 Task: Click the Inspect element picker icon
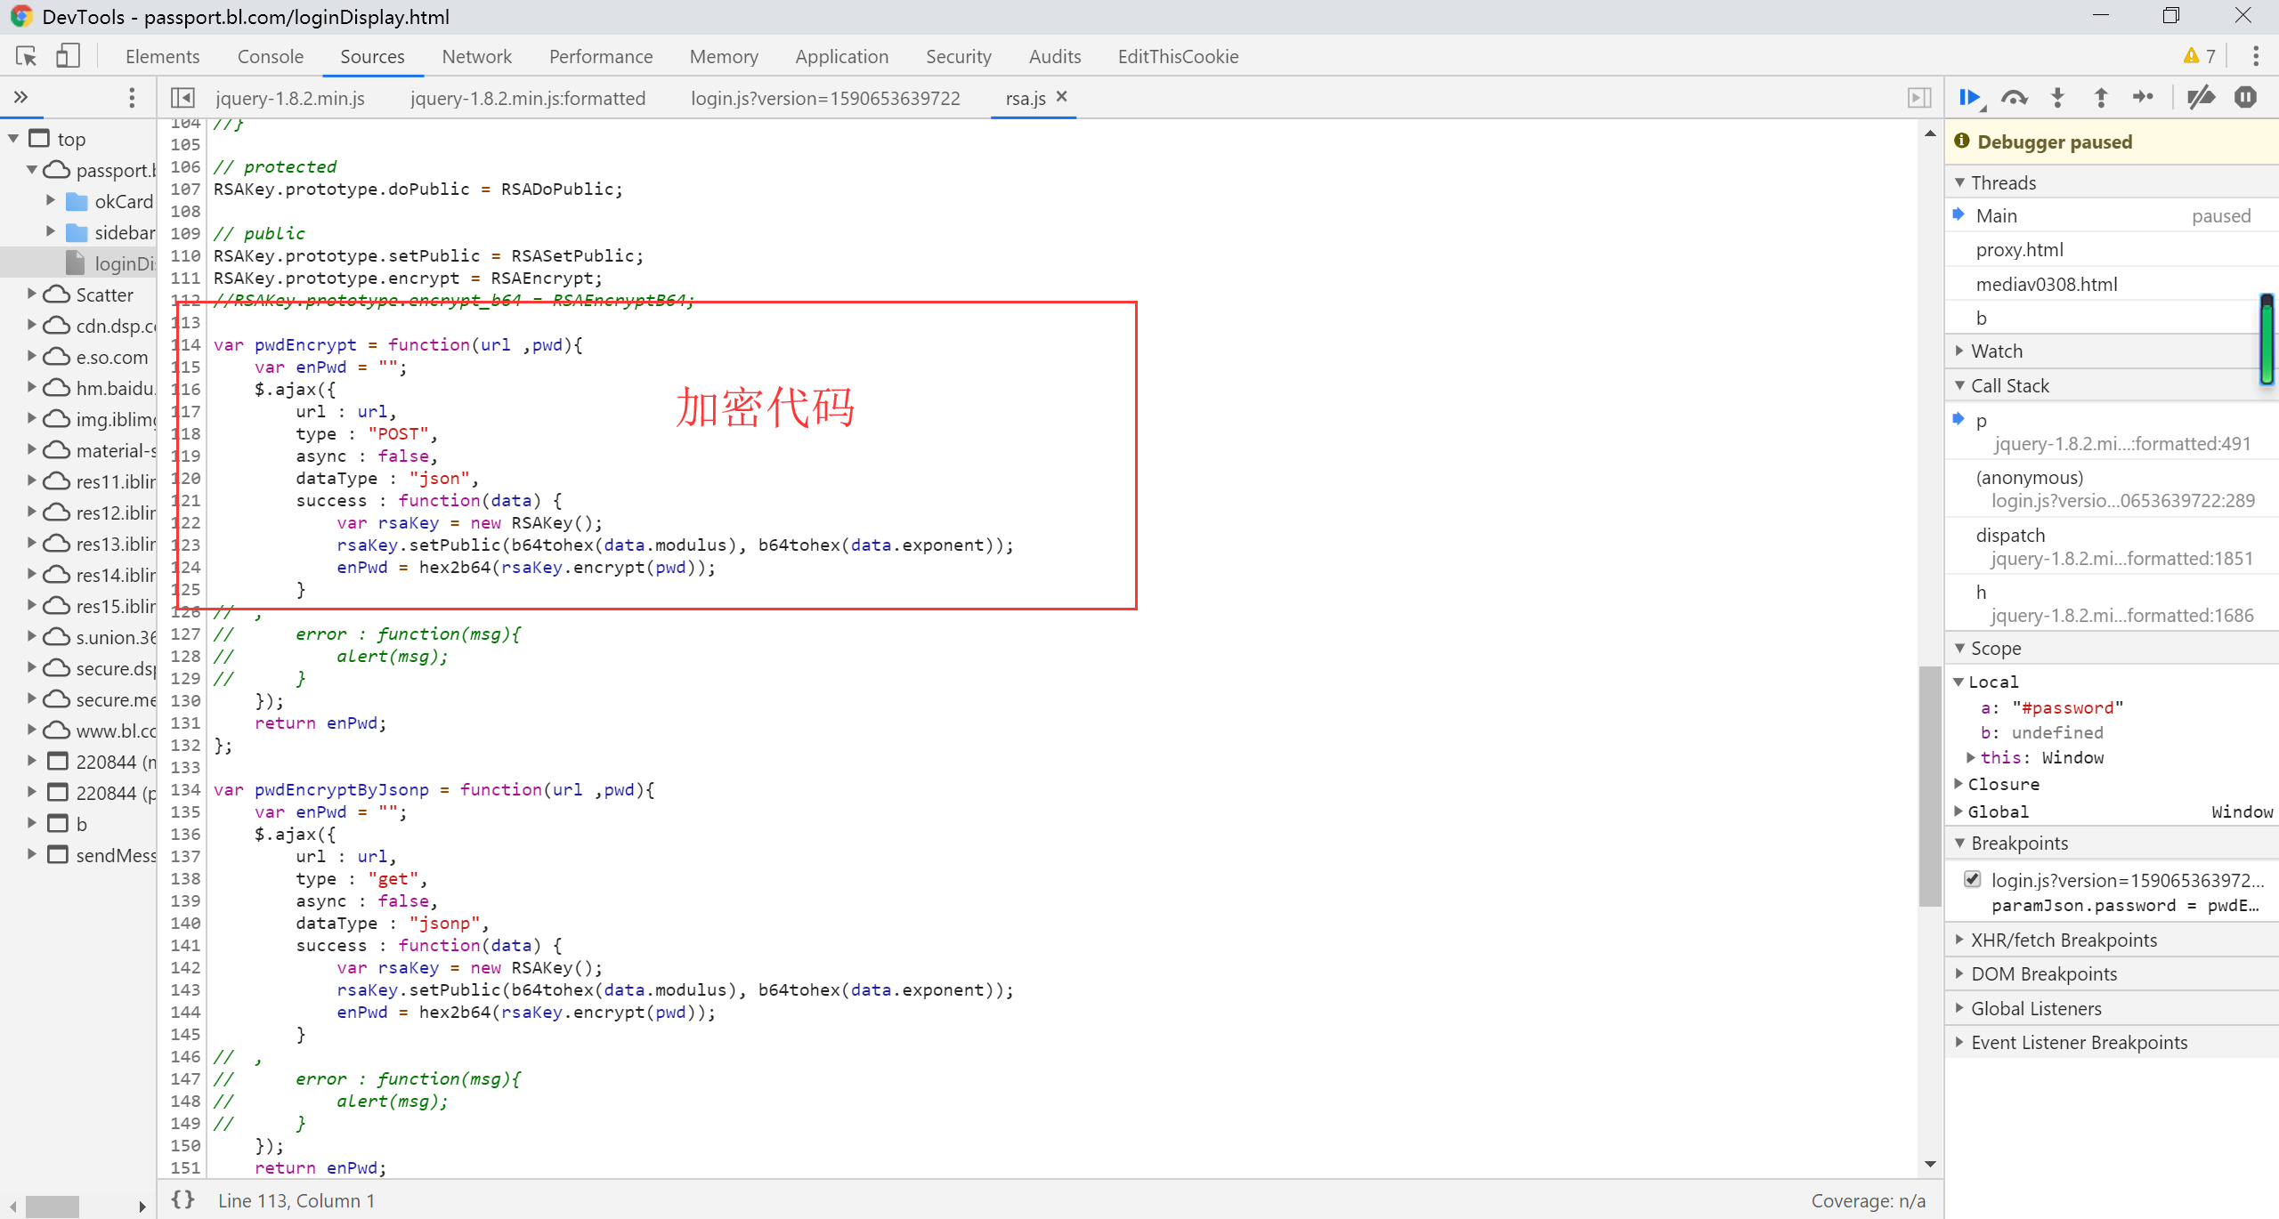[26, 57]
